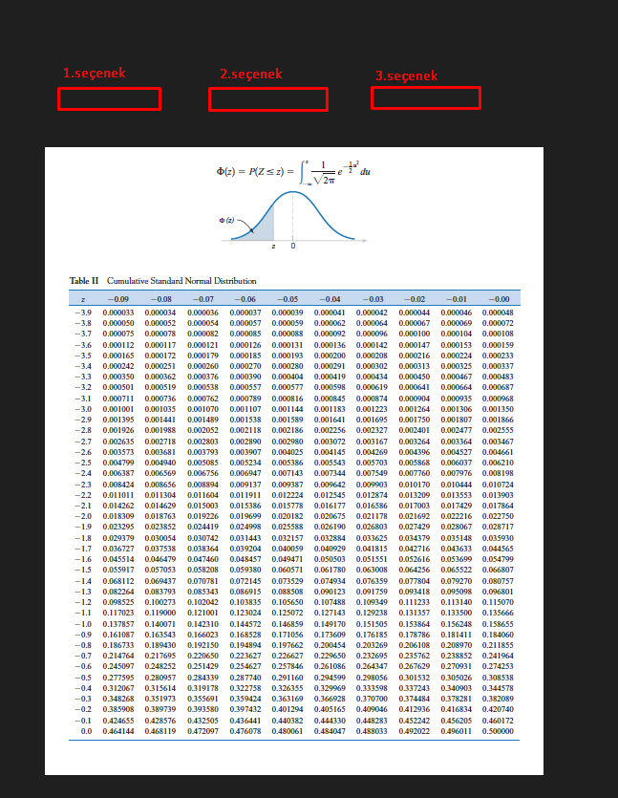Click the z column header cell

pos(83,299)
